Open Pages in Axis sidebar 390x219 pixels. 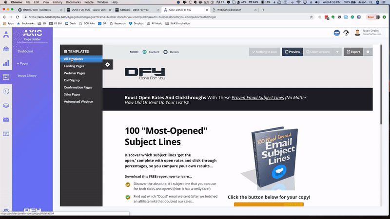(x=24, y=63)
